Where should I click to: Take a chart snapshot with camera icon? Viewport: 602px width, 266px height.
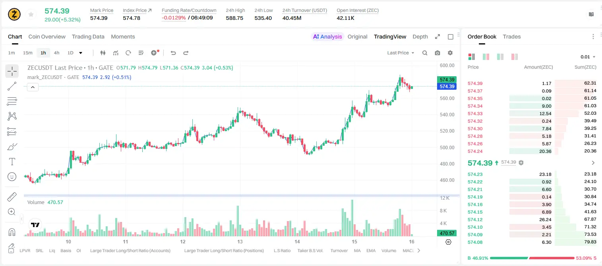437,53
